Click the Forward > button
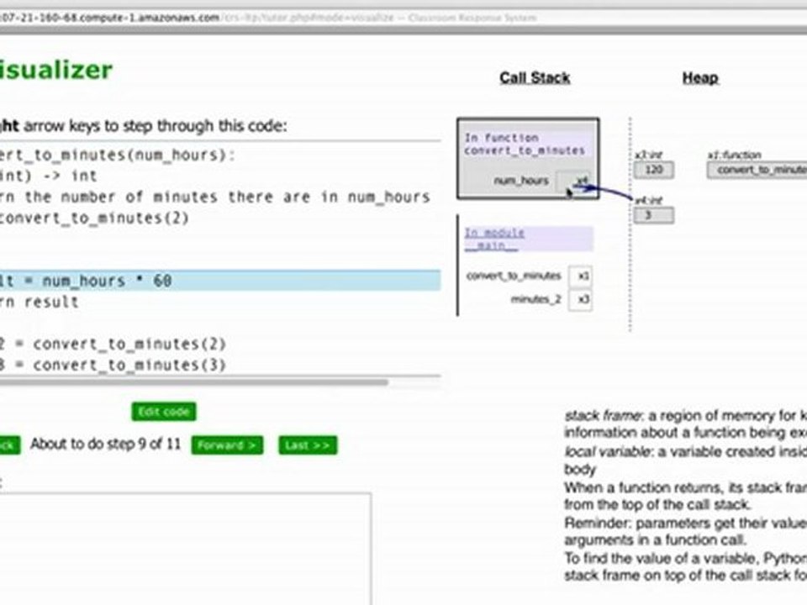The image size is (807, 605). click(227, 445)
